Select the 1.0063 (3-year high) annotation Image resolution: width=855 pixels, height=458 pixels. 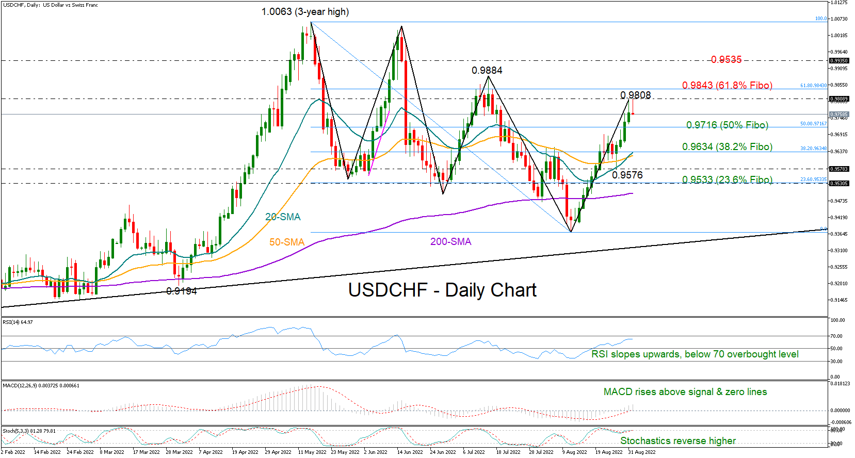(305, 11)
